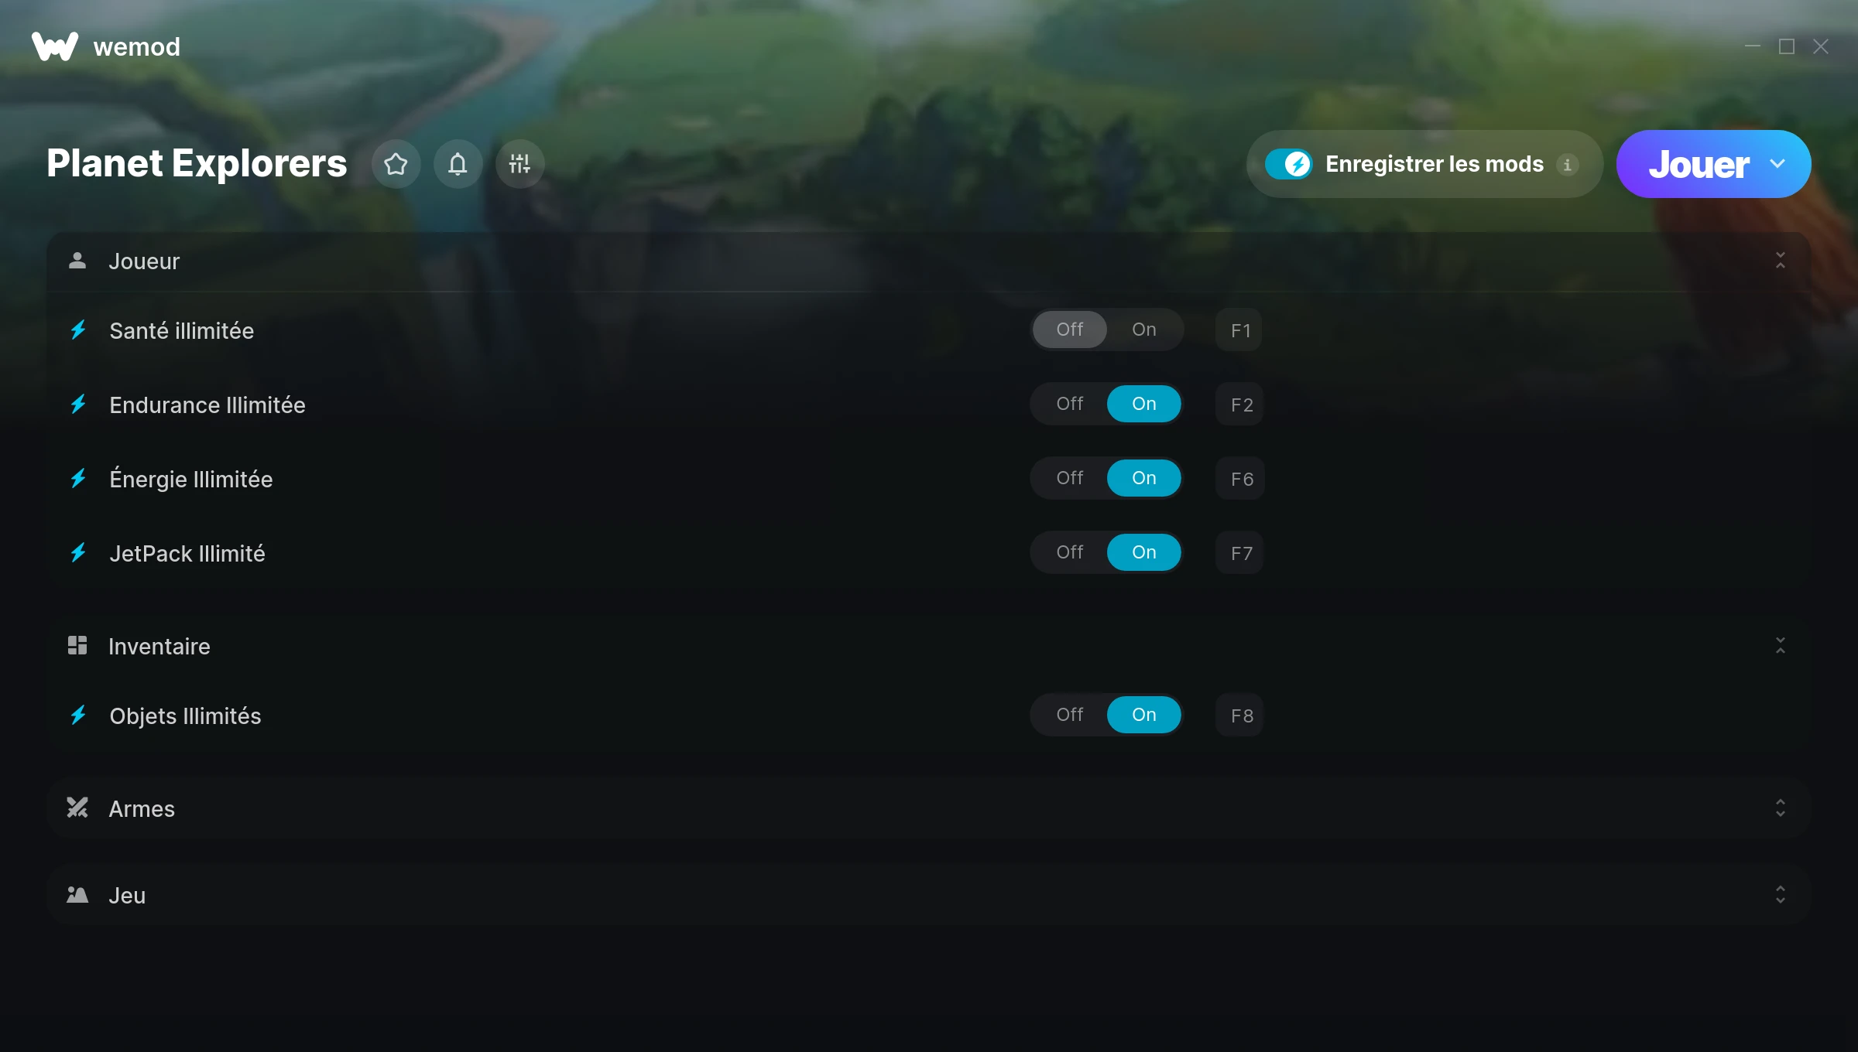Expand the Jeu category

click(1780, 895)
